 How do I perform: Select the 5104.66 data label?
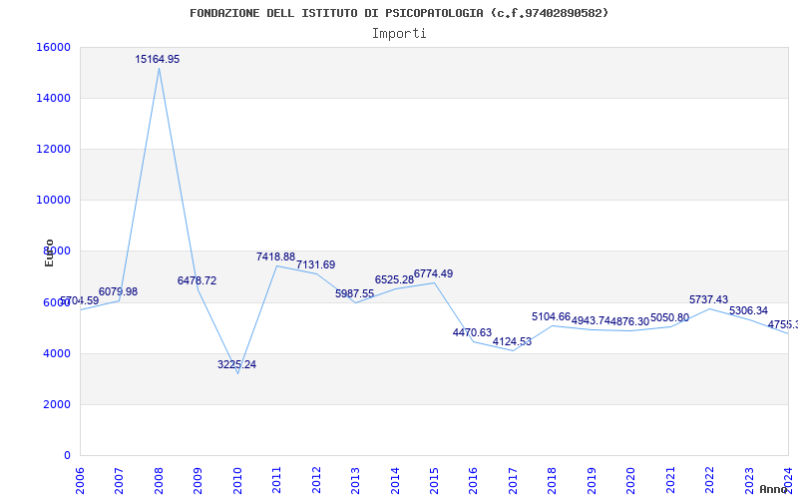(552, 317)
